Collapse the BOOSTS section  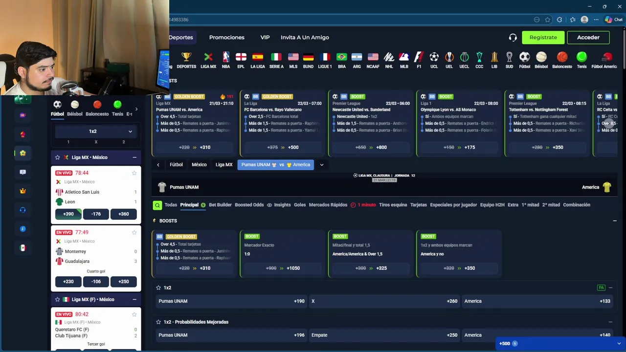615,221
